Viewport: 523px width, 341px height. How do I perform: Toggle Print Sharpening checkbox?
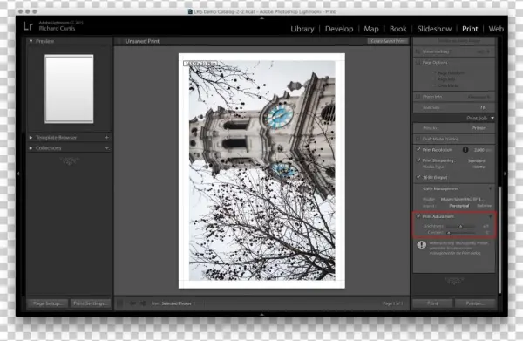click(418, 160)
